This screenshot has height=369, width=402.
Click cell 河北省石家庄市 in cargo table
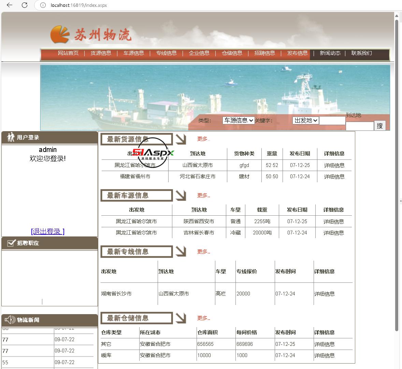197,176
